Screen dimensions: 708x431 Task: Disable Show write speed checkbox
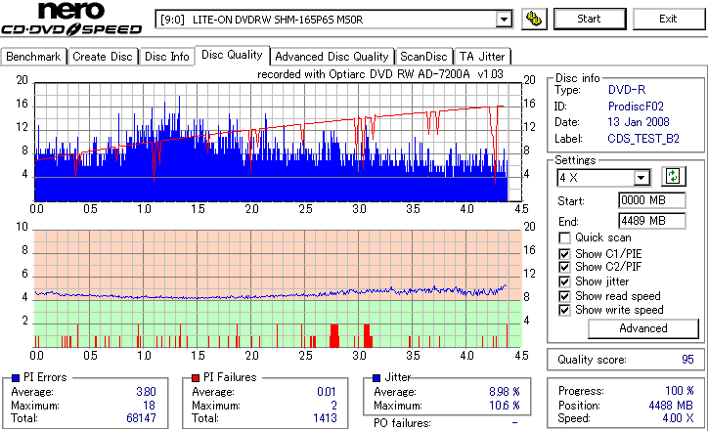564,310
